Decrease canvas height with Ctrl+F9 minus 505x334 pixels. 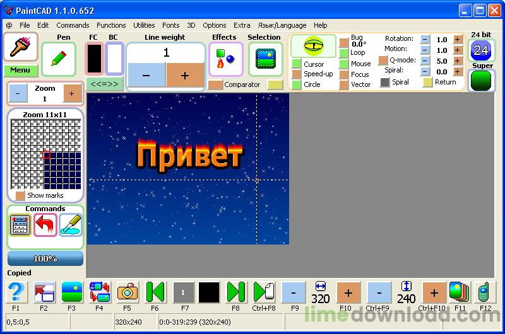[x=379, y=292]
